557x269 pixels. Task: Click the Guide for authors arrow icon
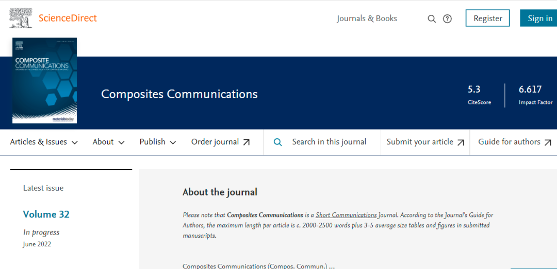point(548,142)
